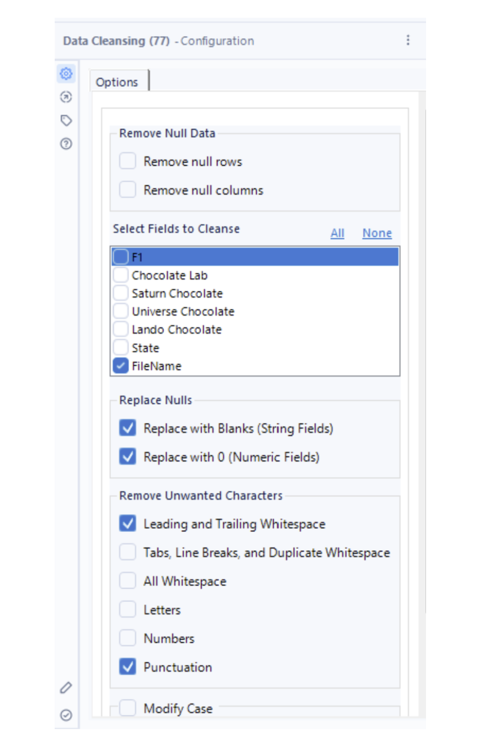
Task: Click the circled checkmark icon
Action: [66, 715]
